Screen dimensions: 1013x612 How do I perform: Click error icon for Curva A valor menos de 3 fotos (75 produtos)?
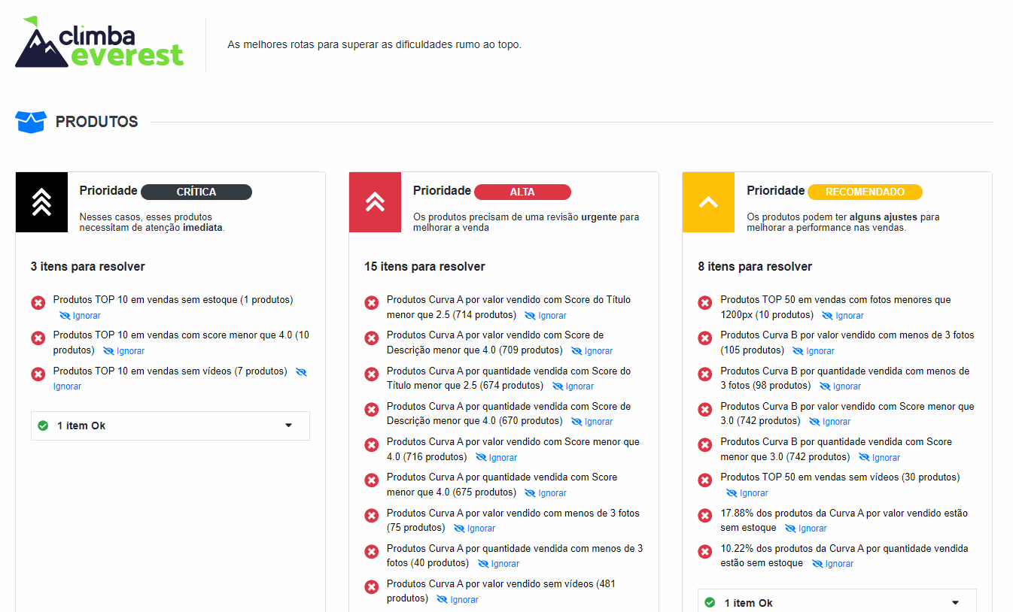click(x=371, y=516)
